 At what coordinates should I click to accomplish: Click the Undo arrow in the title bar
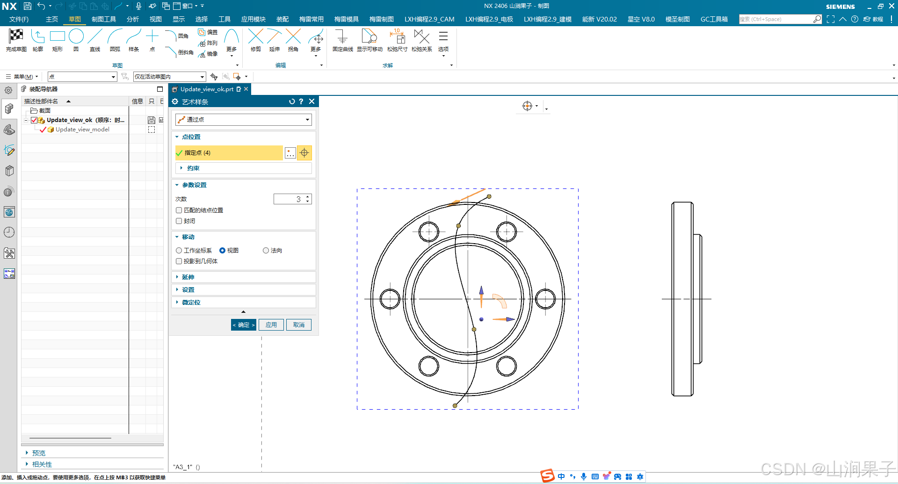click(41, 6)
